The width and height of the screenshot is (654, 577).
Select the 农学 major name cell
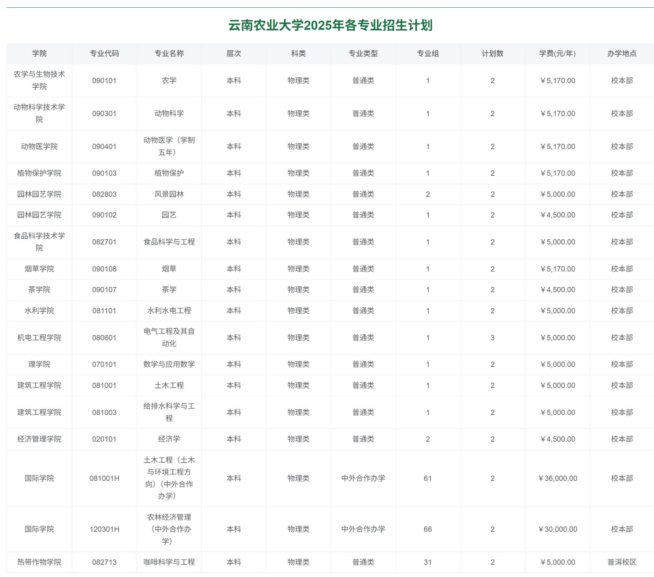click(169, 80)
